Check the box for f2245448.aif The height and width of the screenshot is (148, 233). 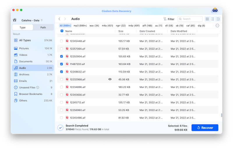click(x=61, y=41)
